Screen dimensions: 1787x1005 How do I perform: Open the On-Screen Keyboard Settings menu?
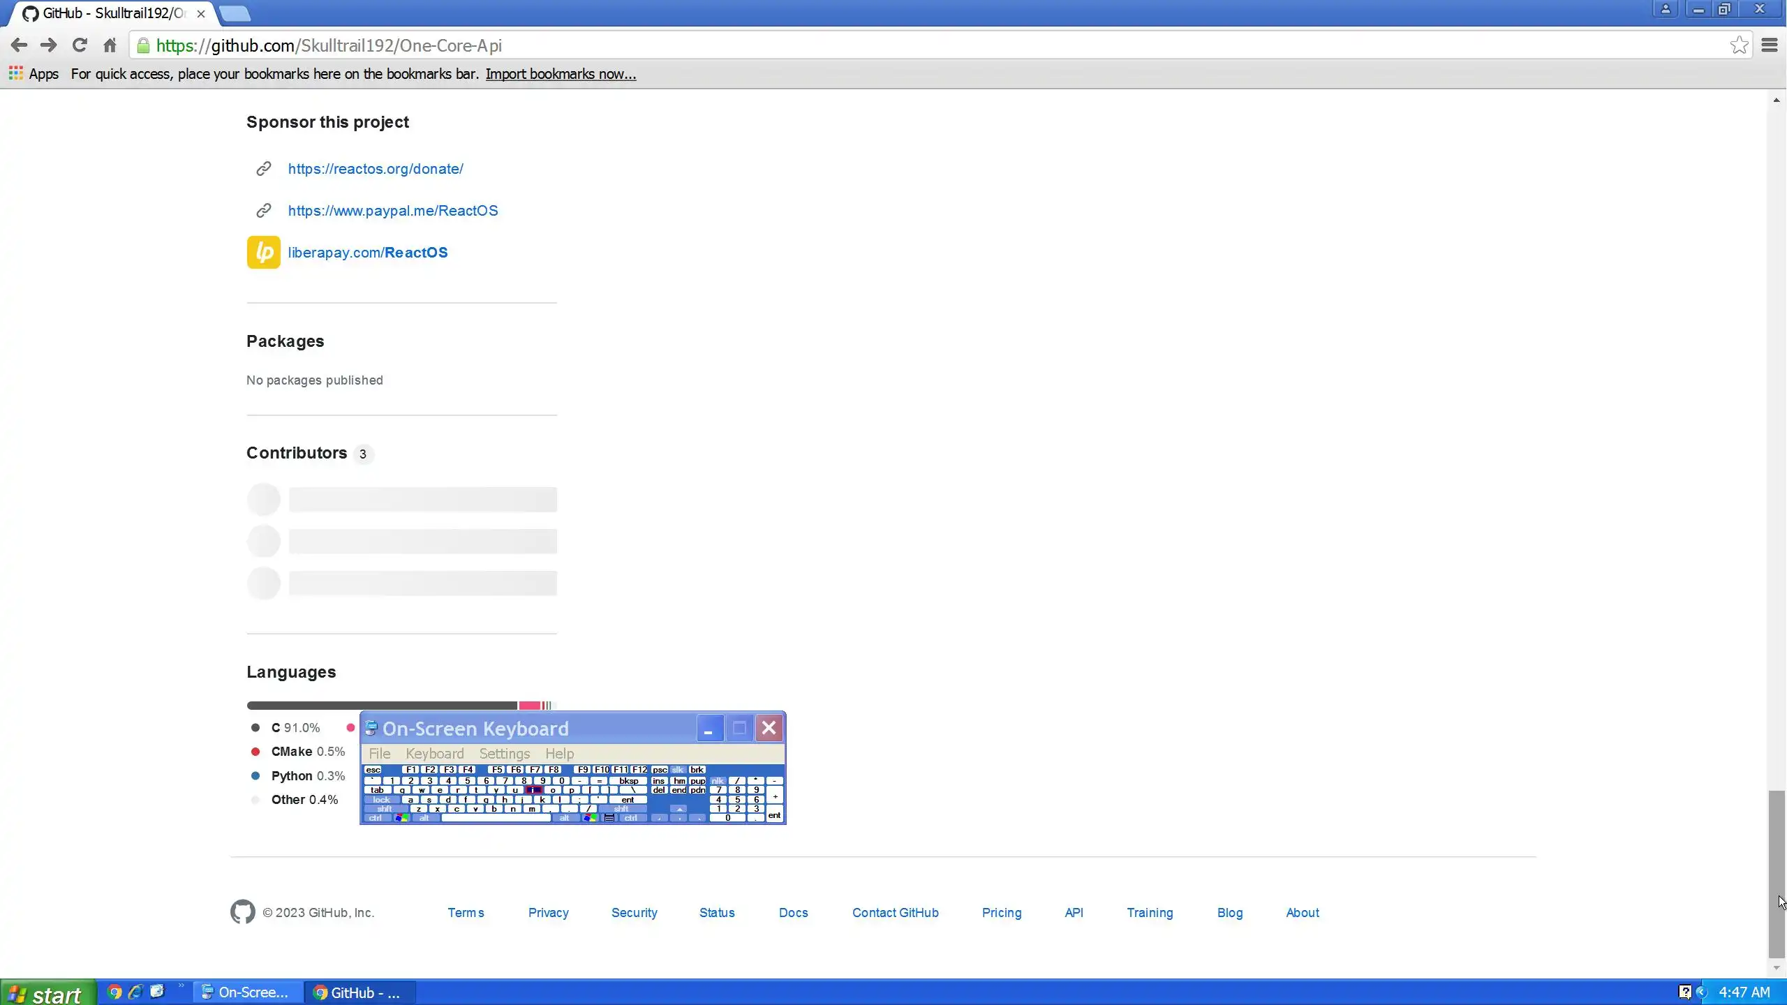[504, 754]
